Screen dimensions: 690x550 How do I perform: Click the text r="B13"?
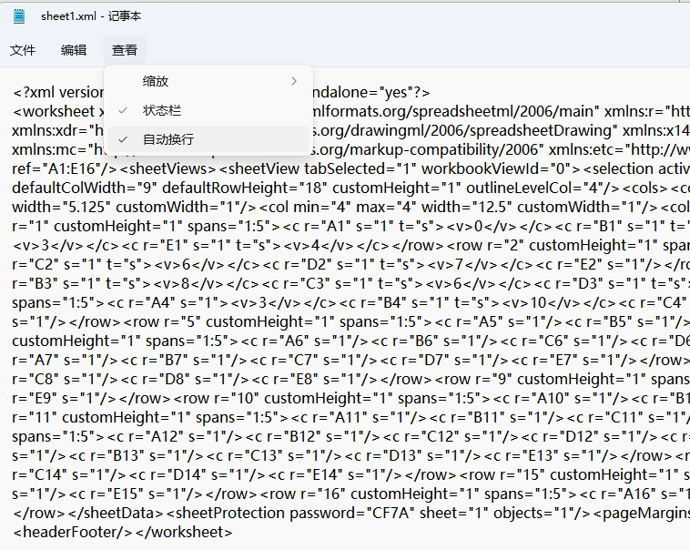coord(118,456)
